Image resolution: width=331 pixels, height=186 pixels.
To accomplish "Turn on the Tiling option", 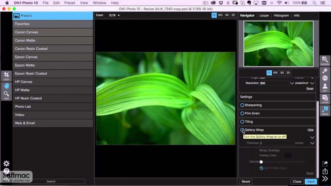I will (242, 122).
